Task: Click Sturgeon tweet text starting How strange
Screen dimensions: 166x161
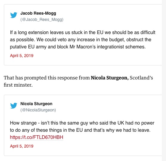Action: (82, 127)
